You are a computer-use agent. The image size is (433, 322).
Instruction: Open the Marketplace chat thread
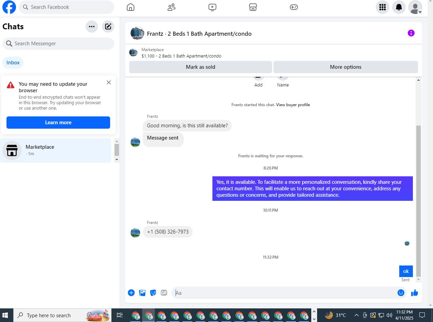click(56, 150)
